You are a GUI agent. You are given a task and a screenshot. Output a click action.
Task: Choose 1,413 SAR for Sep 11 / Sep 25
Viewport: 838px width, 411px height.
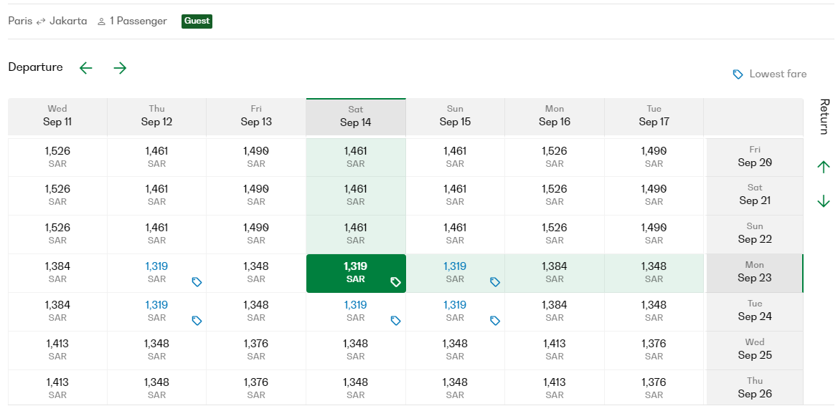[57, 350]
